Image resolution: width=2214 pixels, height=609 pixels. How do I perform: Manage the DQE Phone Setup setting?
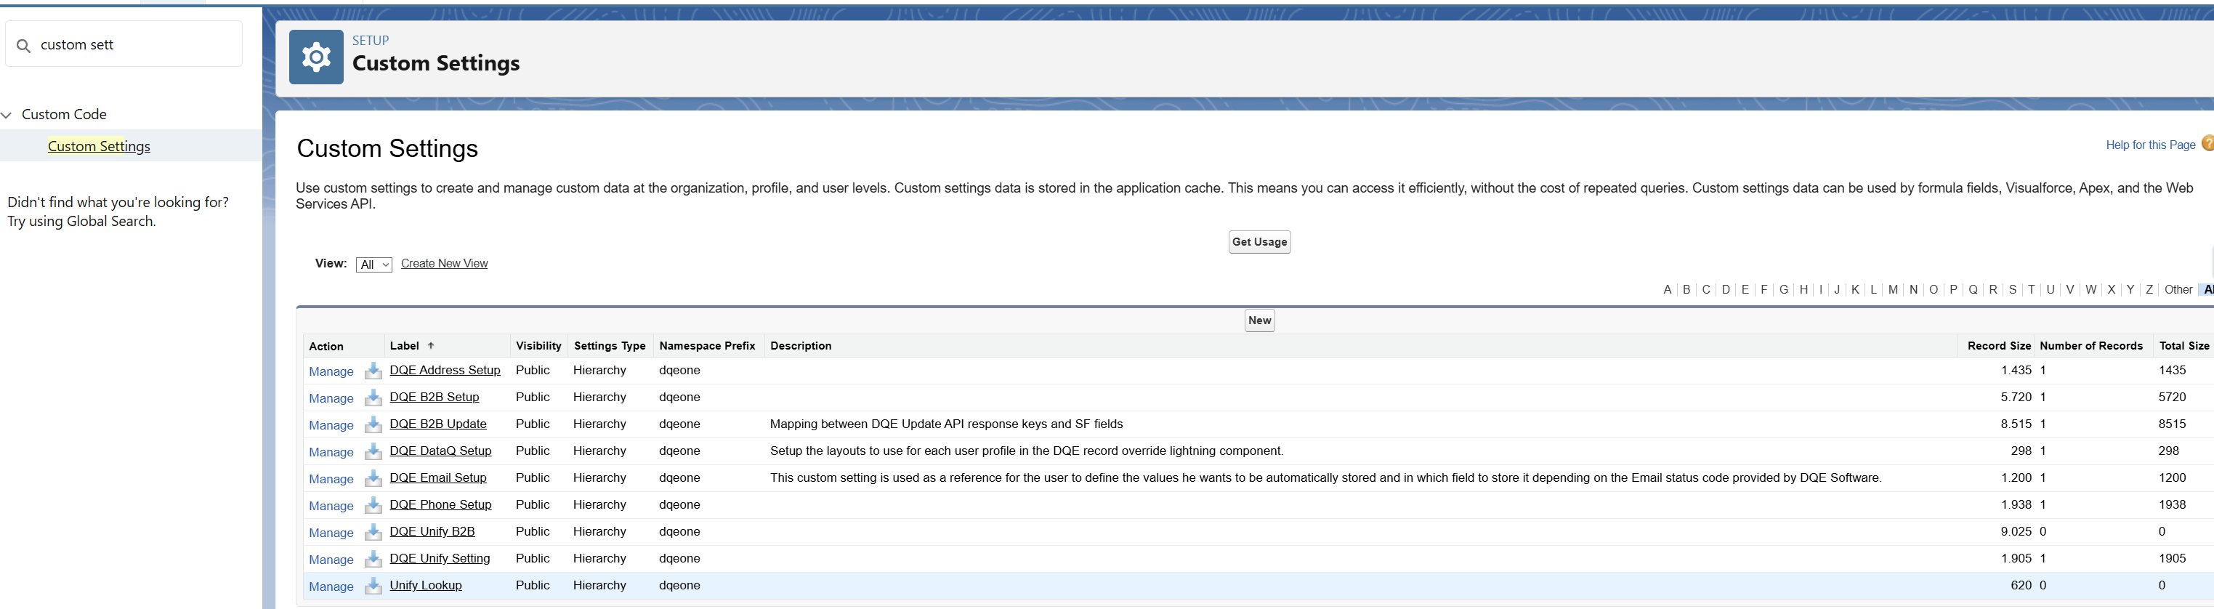pos(331,506)
